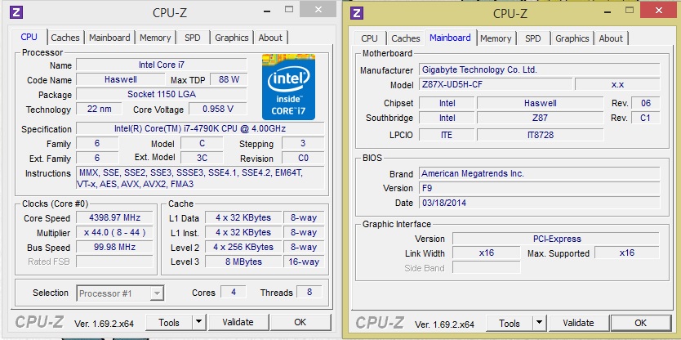Screen dimensions: 681x340
Task: Click the Cores count field '4'
Action: tap(234, 292)
